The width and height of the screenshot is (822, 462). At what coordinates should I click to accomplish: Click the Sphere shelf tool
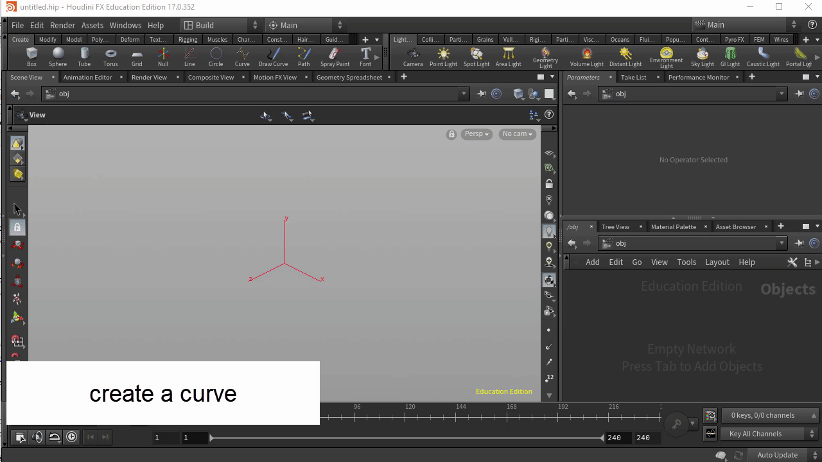(x=58, y=56)
